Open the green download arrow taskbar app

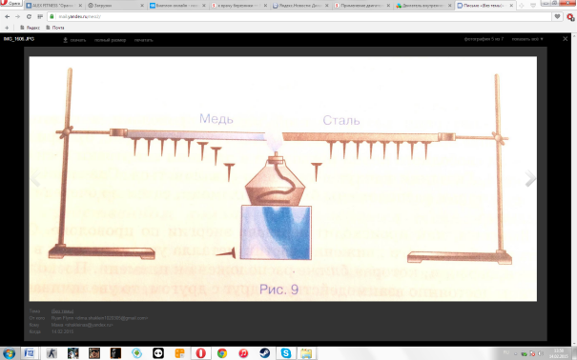click(x=137, y=353)
